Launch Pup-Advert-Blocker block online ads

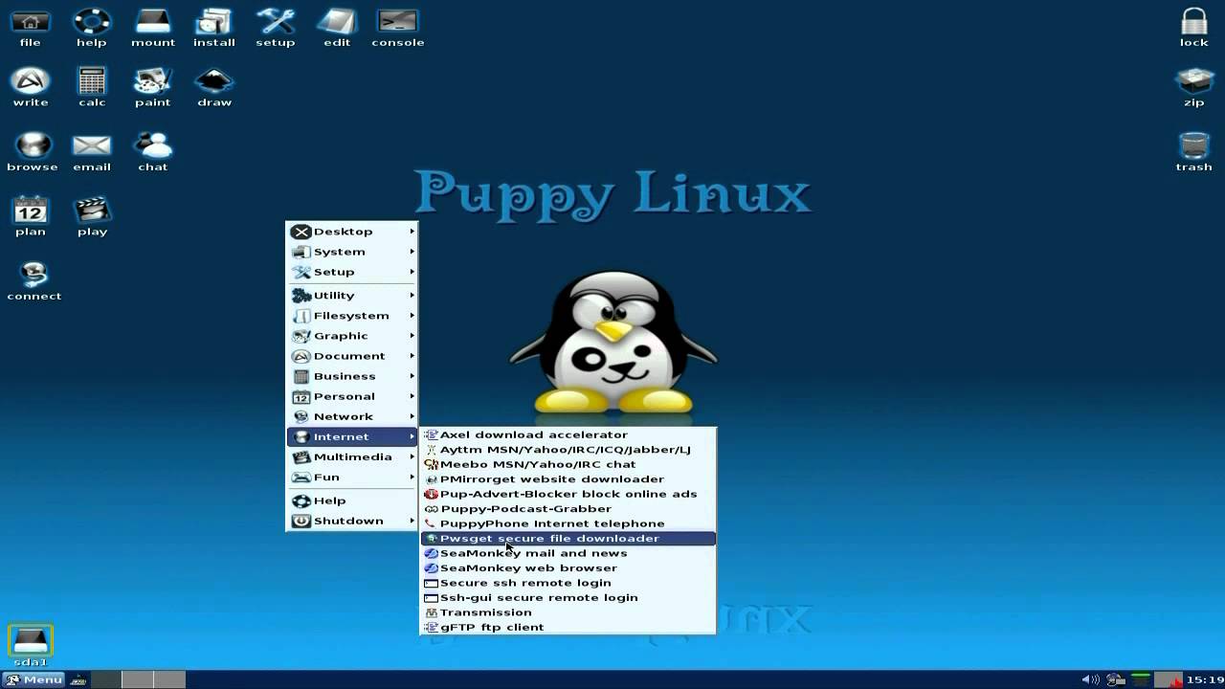[568, 494]
